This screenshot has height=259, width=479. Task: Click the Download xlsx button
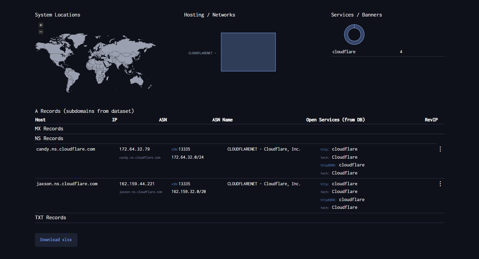56,240
